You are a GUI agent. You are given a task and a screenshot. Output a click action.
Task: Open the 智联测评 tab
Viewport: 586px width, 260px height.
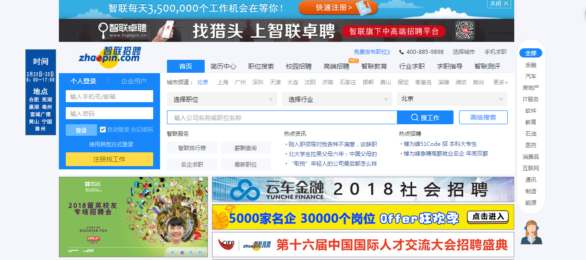click(487, 66)
